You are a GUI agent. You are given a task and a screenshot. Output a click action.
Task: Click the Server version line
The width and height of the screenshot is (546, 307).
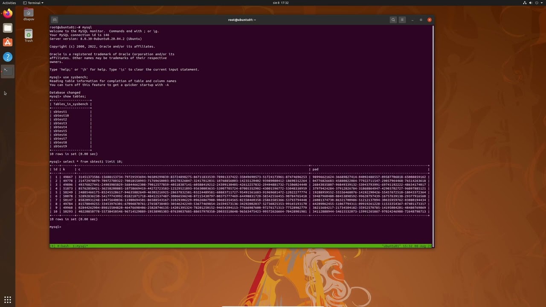pyautogui.click(x=96, y=39)
